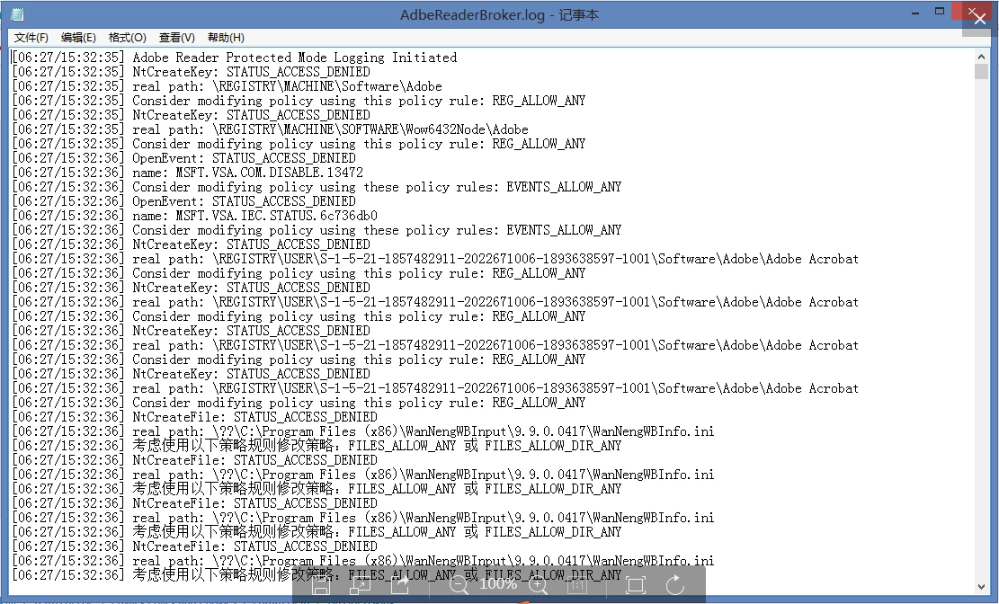This screenshot has height=604, width=999.
Task: Click the 1:1 actual size icon
Action: point(576,585)
